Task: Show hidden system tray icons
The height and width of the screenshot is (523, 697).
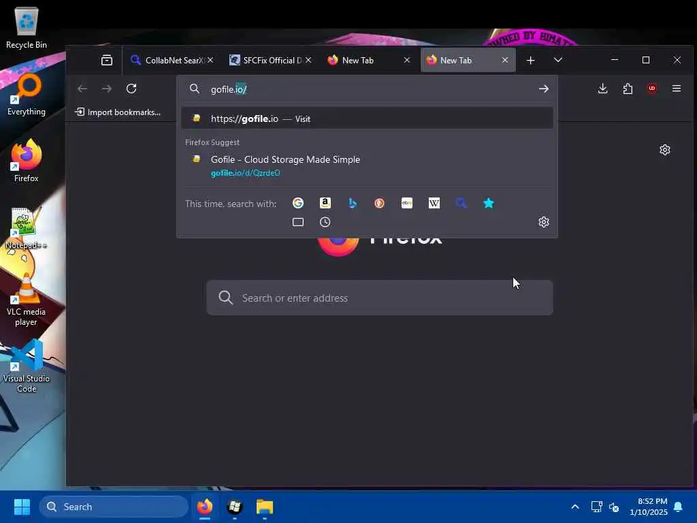Action: 574,507
